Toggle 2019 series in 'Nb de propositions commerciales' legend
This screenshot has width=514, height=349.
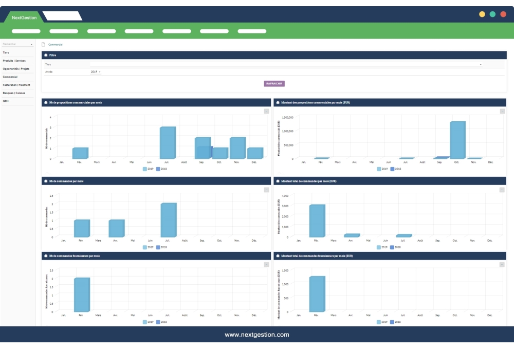click(x=148, y=169)
